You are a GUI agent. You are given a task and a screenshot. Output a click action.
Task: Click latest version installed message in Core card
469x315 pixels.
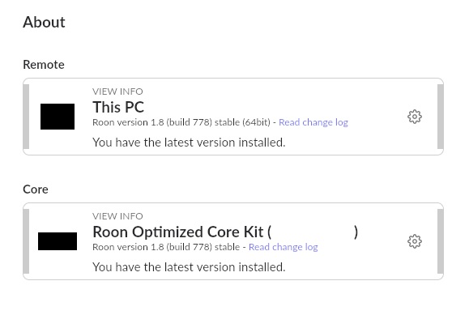click(189, 267)
